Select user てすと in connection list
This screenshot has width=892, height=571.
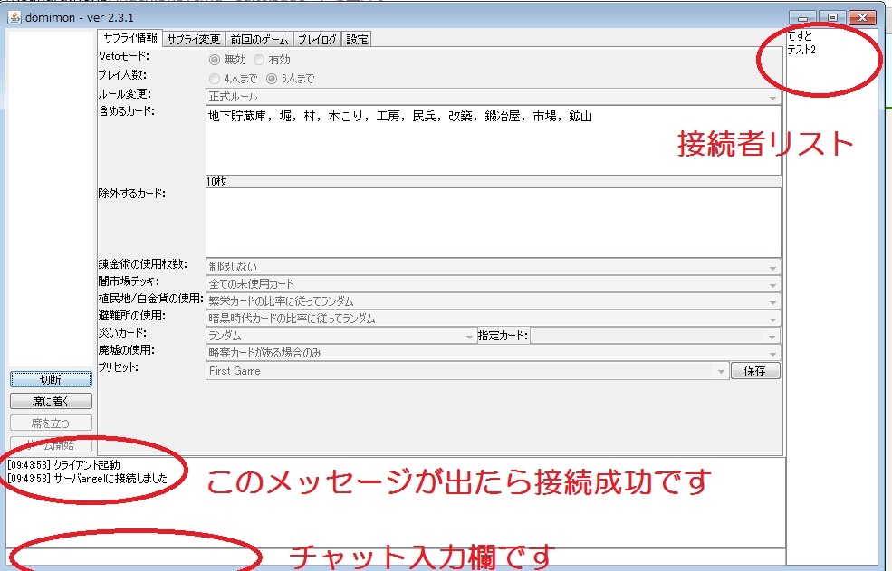point(800,36)
